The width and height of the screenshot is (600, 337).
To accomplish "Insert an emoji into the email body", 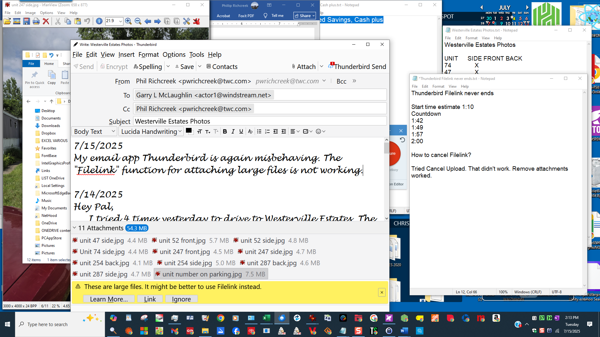I will tap(318, 131).
